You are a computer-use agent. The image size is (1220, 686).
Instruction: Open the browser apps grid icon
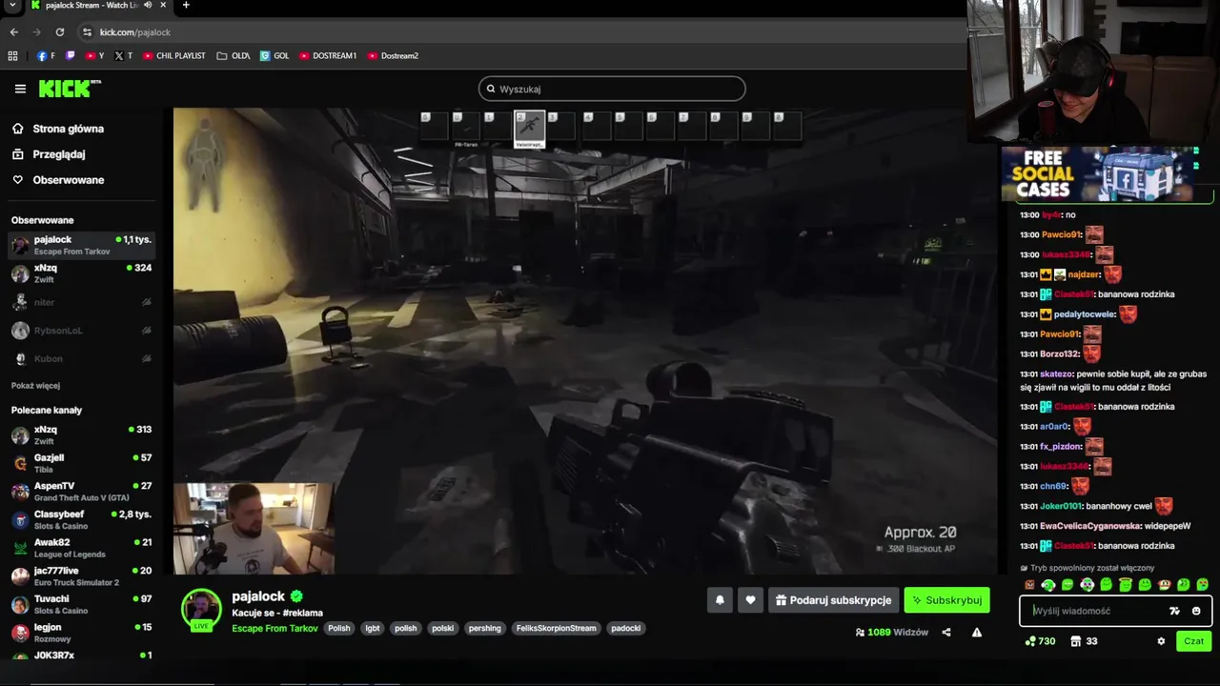12,55
